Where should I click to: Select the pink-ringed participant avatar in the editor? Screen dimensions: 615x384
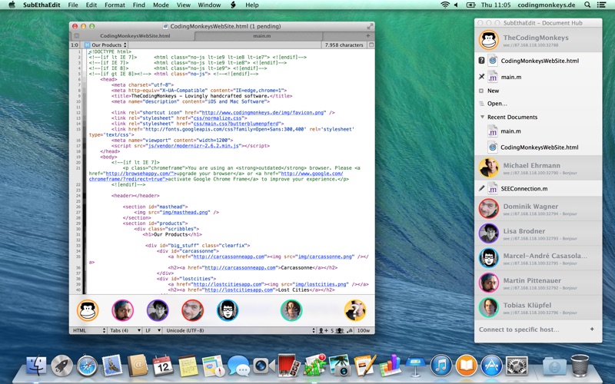point(123,310)
